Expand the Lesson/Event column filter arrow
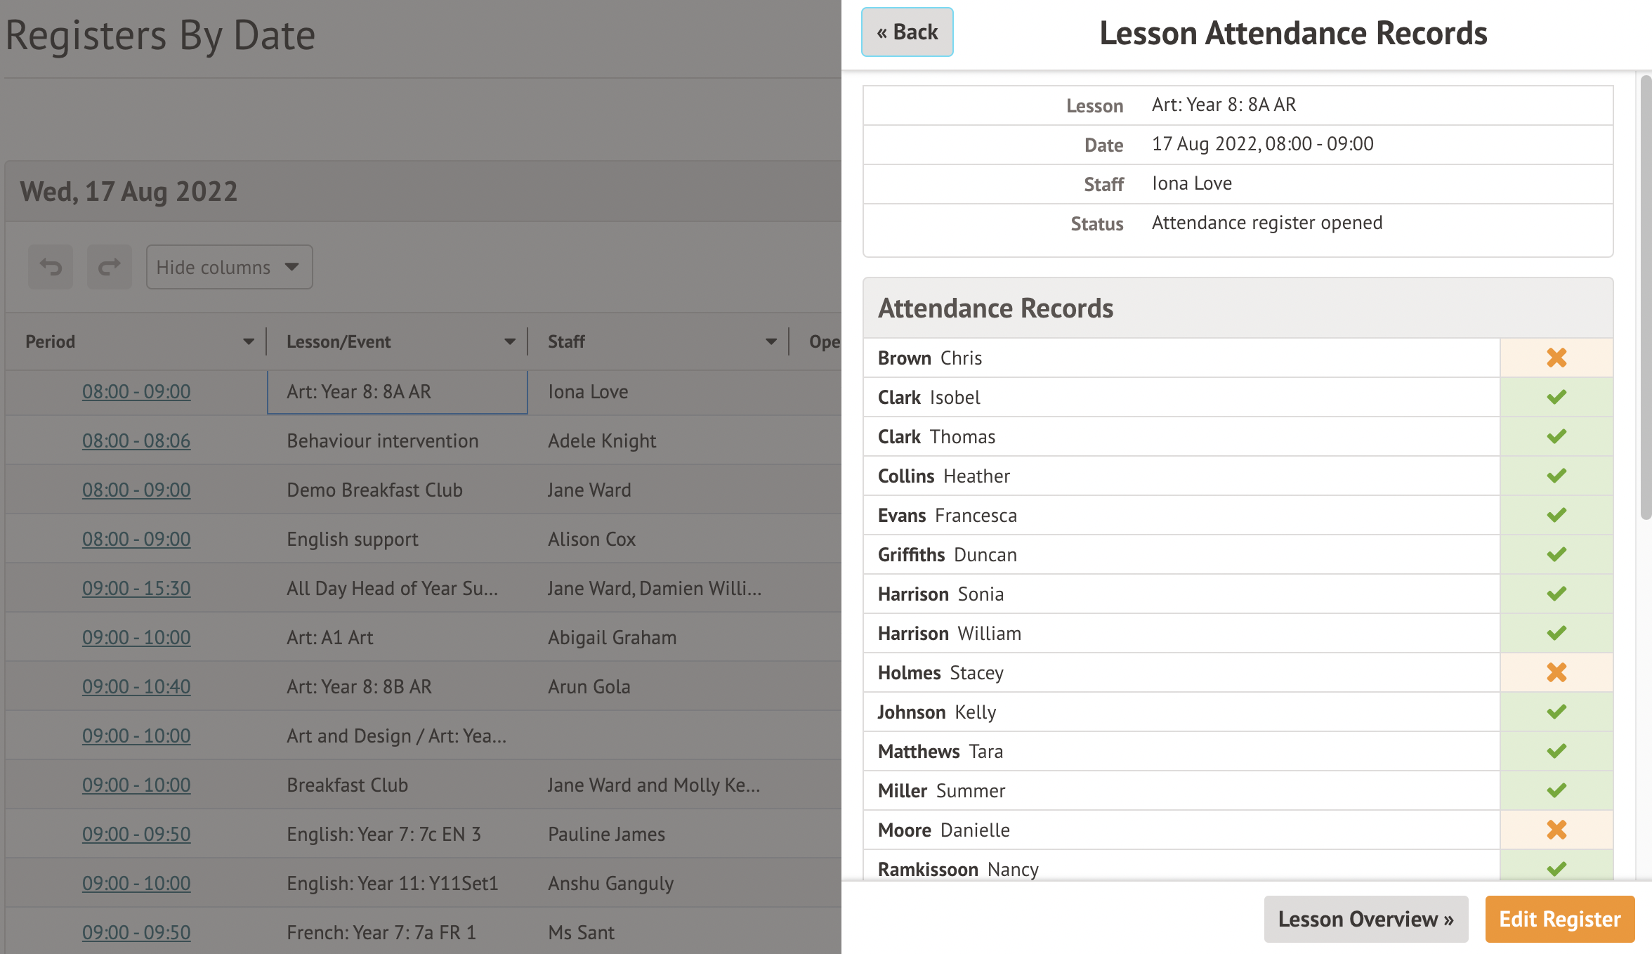Image resolution: width=1652 pixels, height=954 pixels. 509,342
